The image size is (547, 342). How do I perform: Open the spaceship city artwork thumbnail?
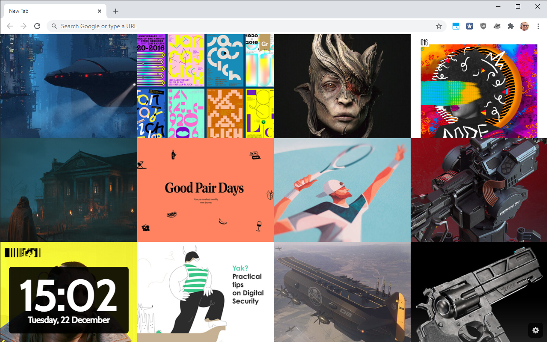68,86
